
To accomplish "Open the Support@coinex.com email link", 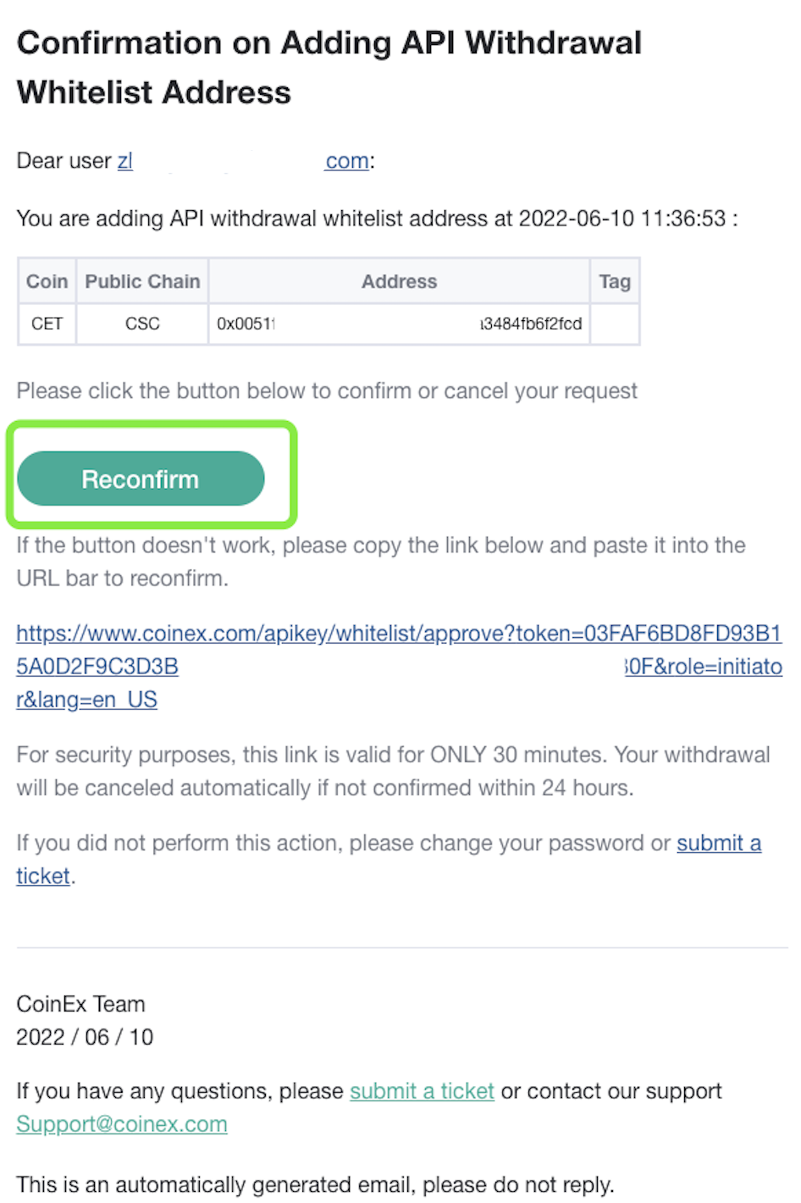I will click(x=122, y=1124).
